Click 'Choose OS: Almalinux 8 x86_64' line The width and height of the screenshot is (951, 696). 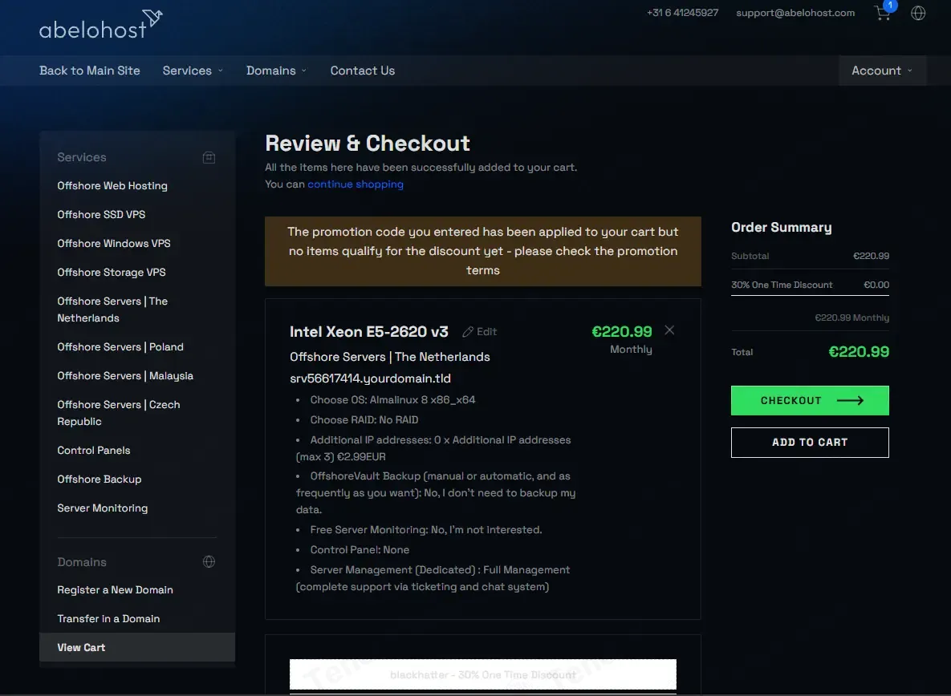[x=392, y=400]
